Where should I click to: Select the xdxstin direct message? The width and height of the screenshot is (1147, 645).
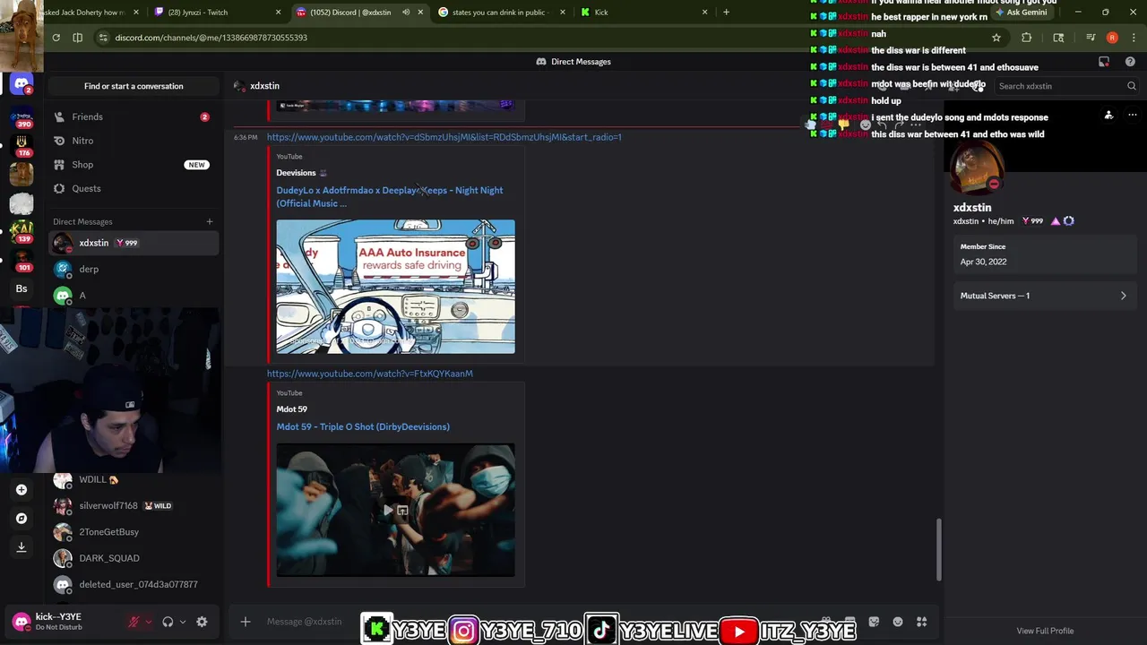[x=134, y=243]
